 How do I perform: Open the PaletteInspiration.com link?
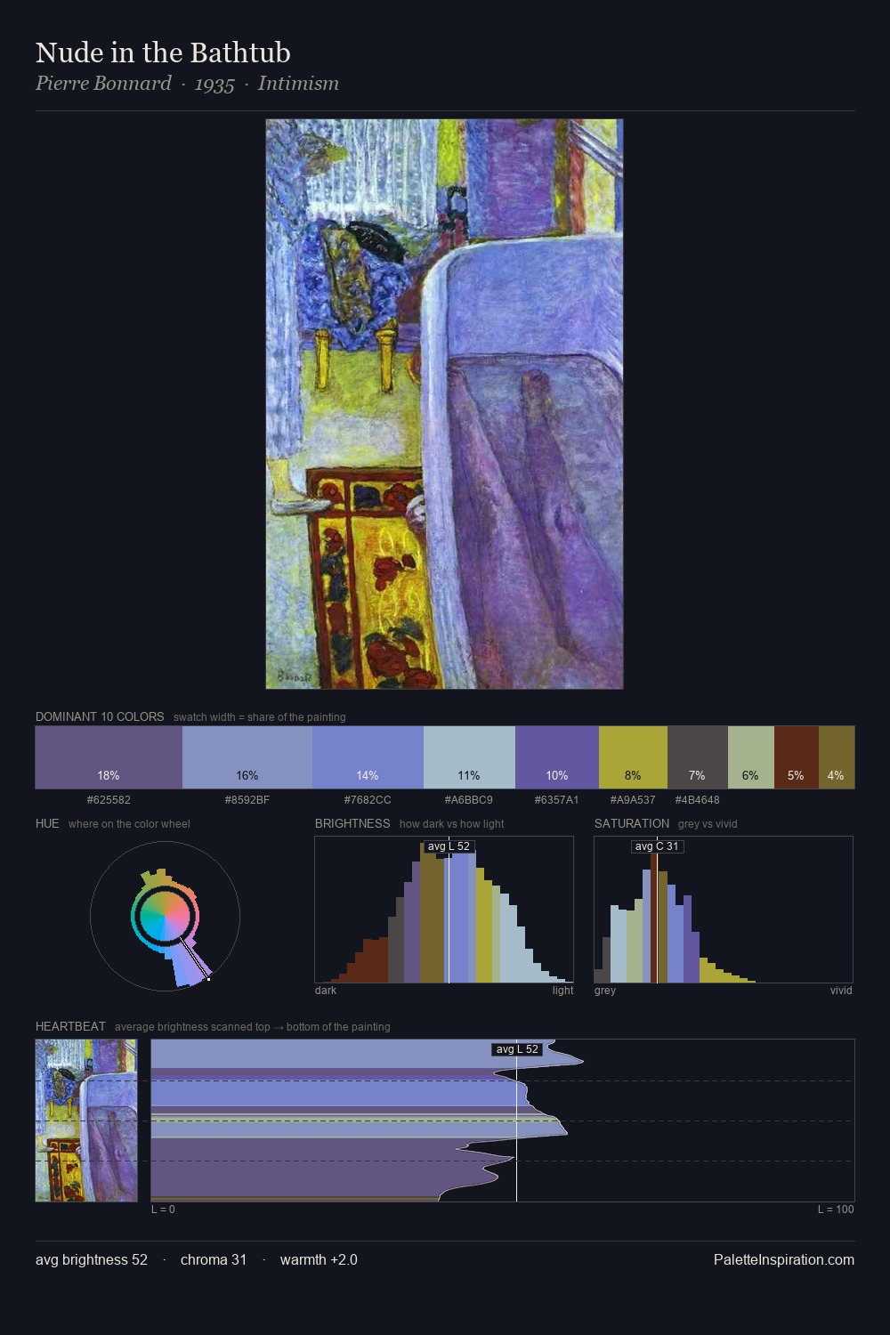[784, 1259]
